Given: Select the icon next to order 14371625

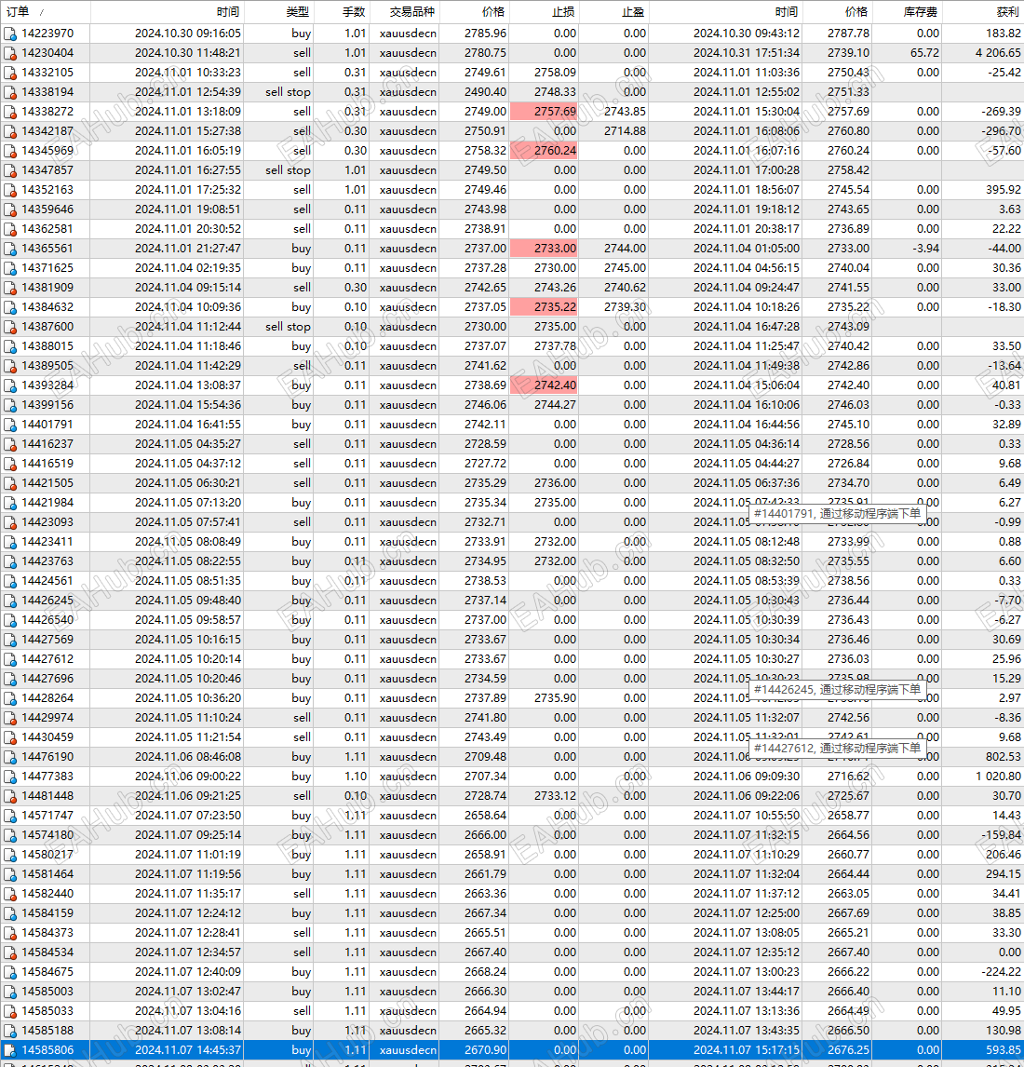Looking at the screenshot, I should tap(9, 268).
